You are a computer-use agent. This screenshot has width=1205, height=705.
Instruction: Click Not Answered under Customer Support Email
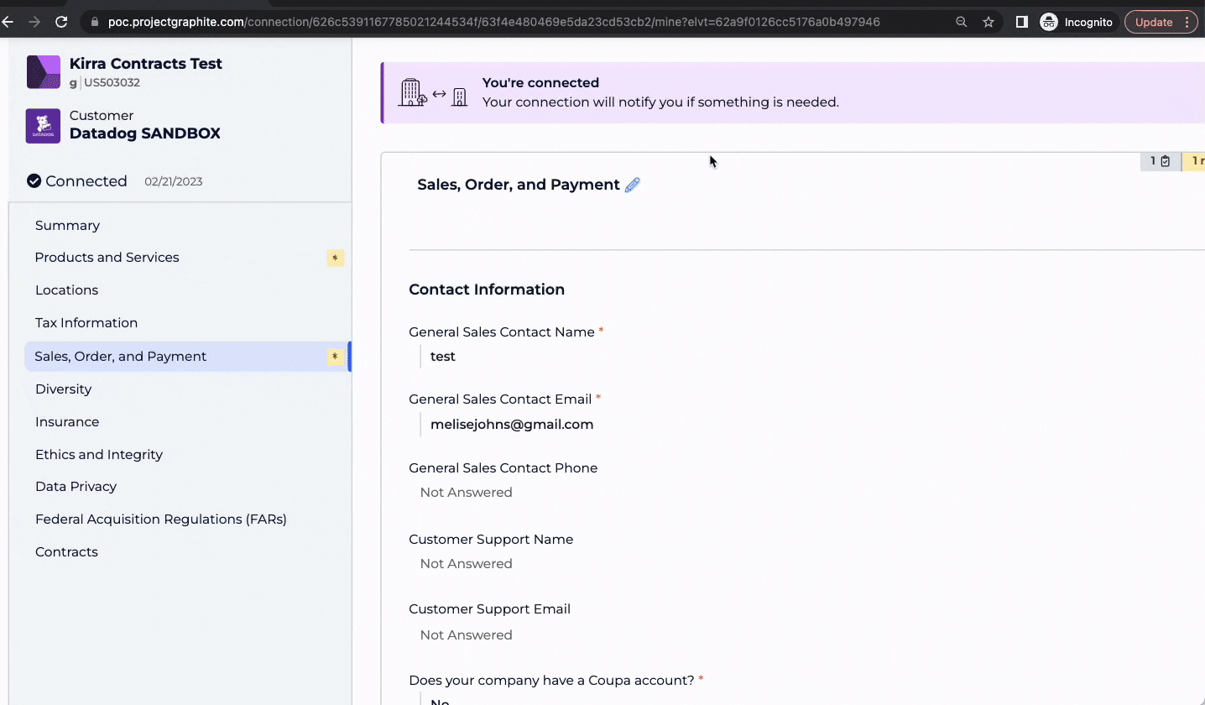(x=466, y=634)
